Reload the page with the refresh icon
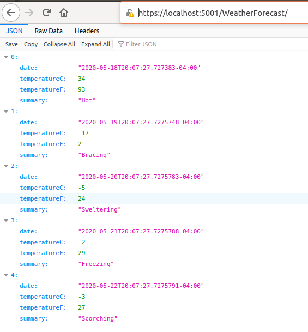This screenshot has width=308, height=332. 46,13
